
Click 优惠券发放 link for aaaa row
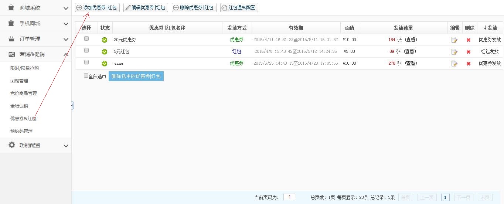click(x=490, y=63)
